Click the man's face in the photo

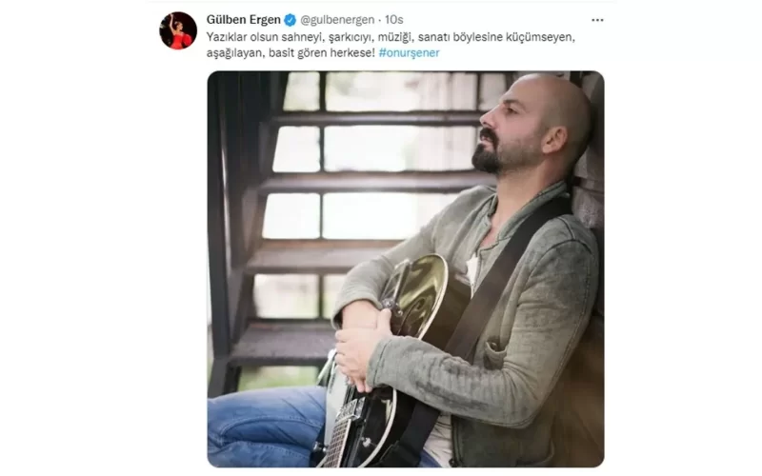pyautogui.click(x=506, y=131)
